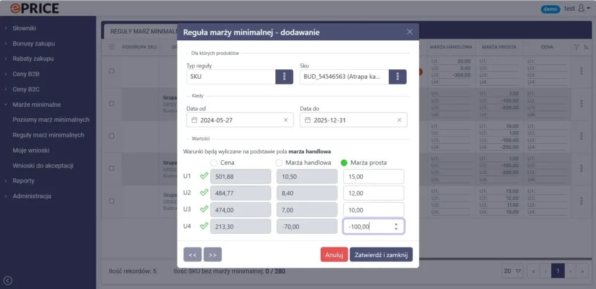
Task: Clear the Data od date field
Action: tap(285, 120)
